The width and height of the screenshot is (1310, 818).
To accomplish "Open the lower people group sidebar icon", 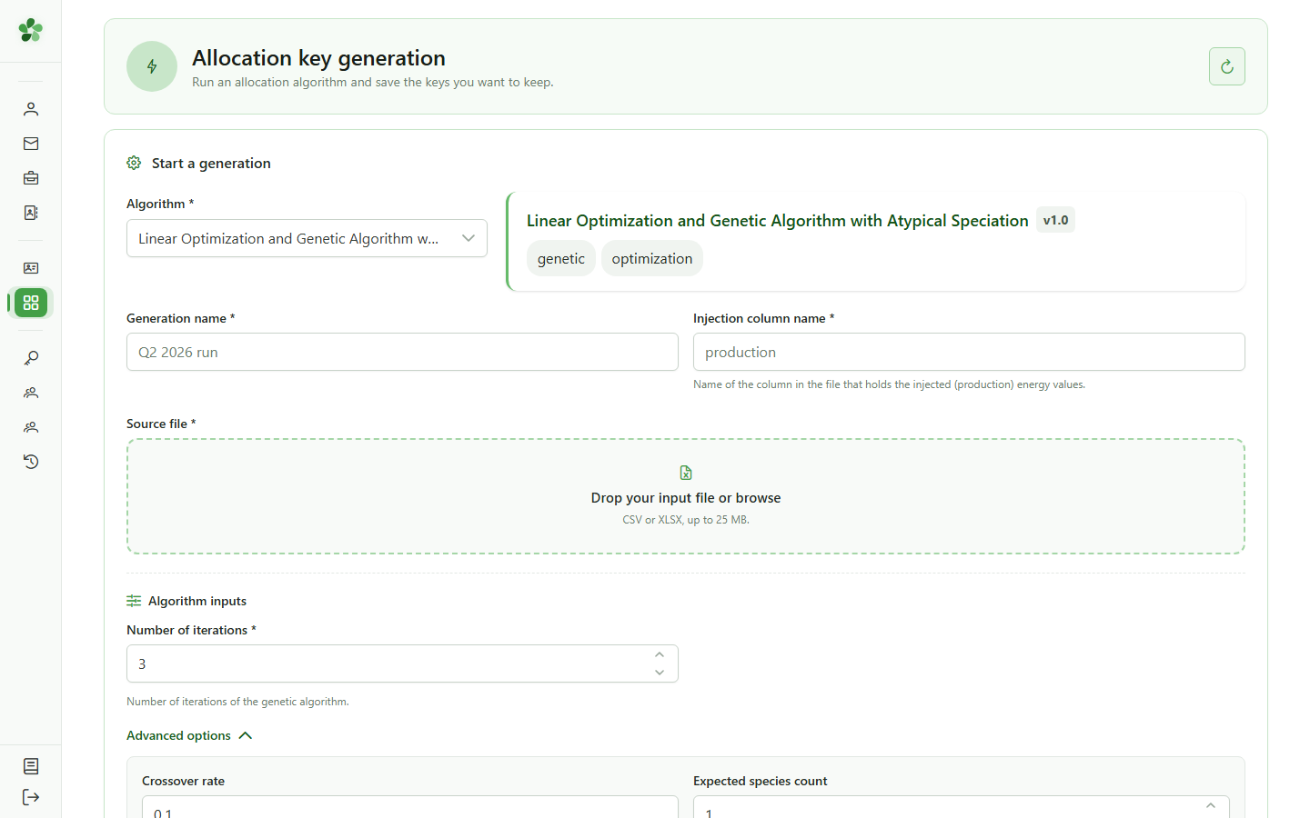I will pyautogui.click(x=31, y=427).
